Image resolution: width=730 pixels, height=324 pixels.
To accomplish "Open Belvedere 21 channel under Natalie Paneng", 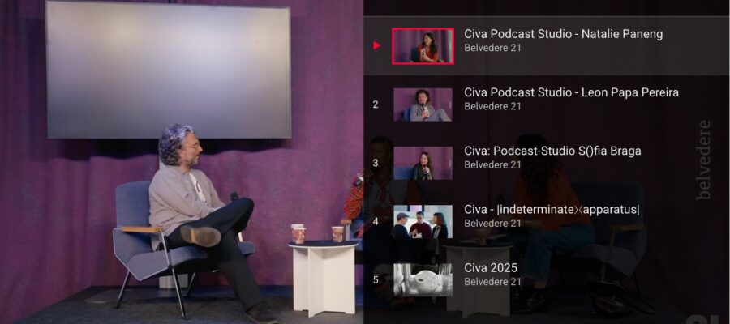I will (x=492, y=48).
